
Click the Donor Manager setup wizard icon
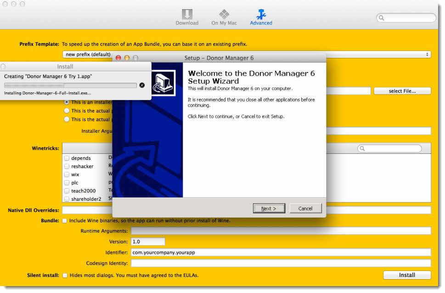(163, 83)
